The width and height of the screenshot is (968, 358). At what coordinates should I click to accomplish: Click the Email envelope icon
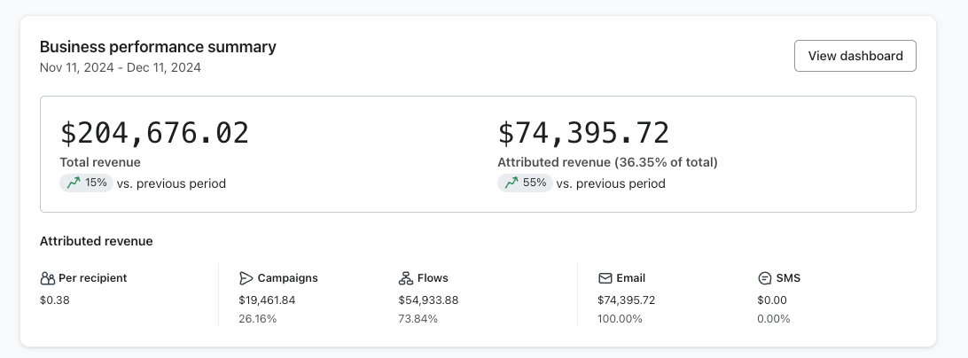tap(605, 278)
